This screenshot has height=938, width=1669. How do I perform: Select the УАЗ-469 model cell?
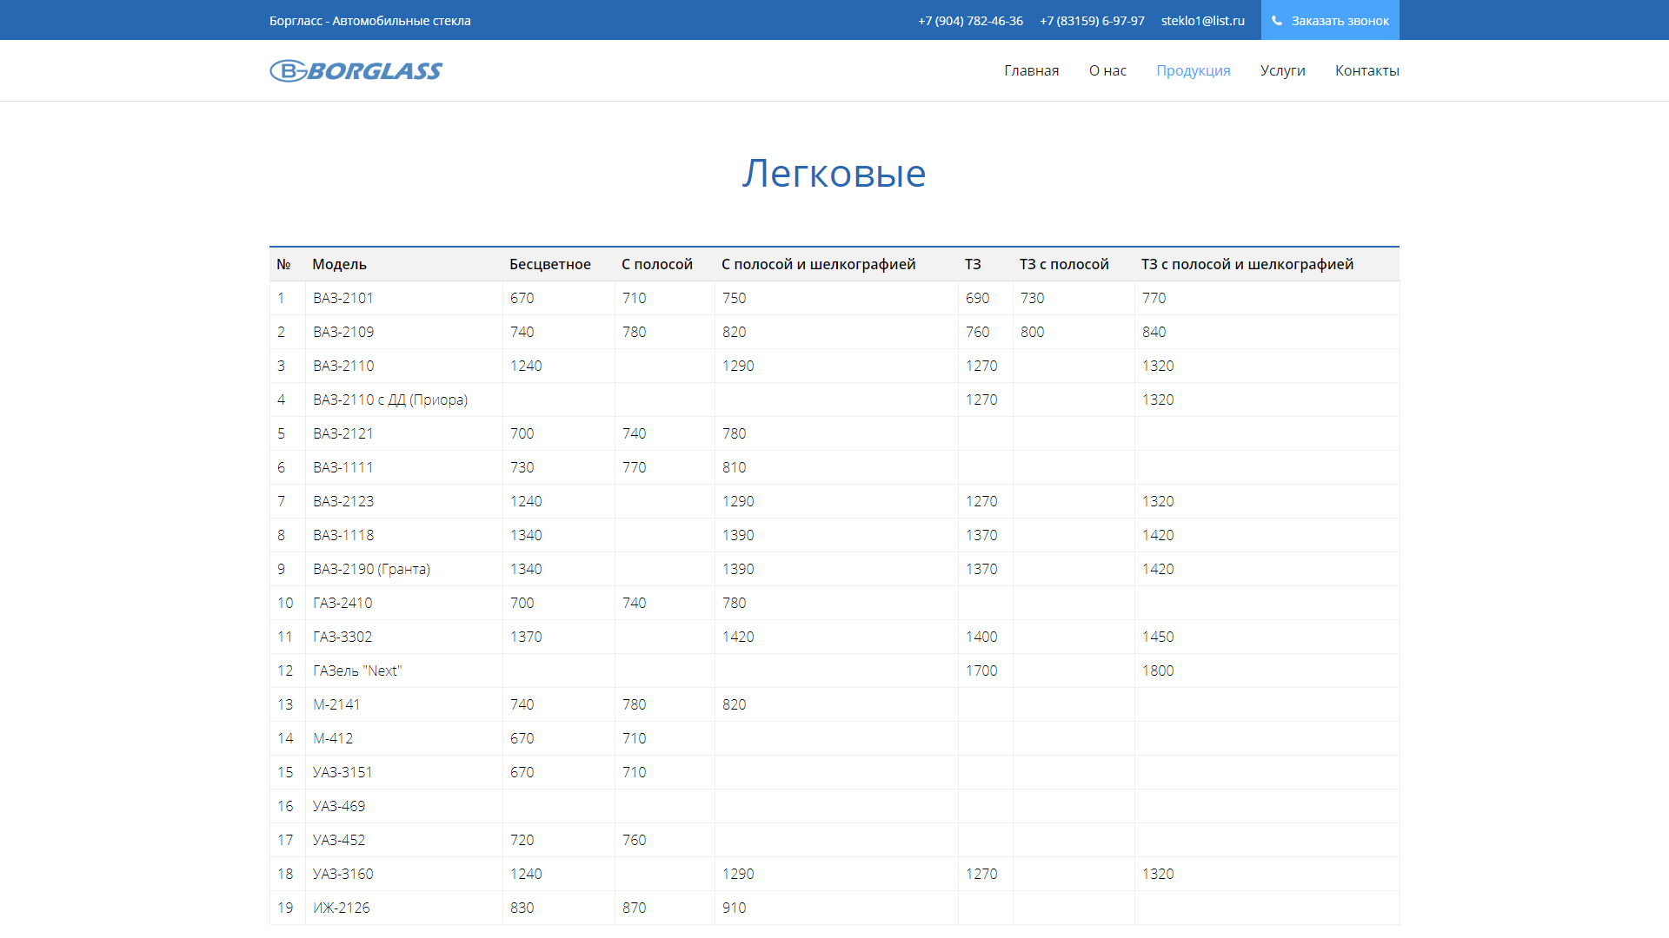(x=404, y=806)
